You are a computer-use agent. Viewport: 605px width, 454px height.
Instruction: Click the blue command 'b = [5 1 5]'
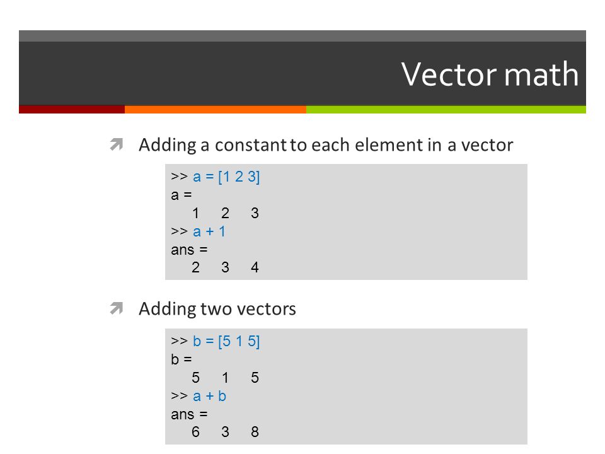tap(226, 341)
